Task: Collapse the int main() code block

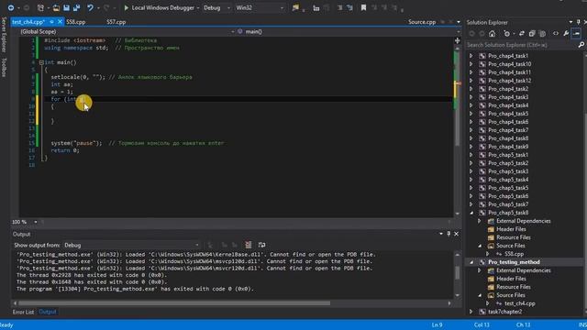Action: [41, 62]
